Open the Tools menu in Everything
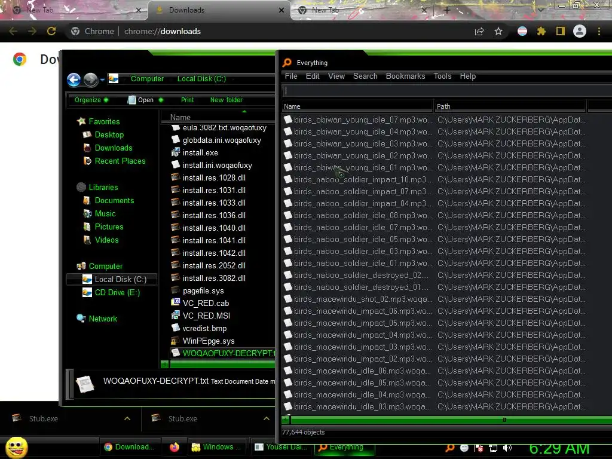 (x=442, y=76)
